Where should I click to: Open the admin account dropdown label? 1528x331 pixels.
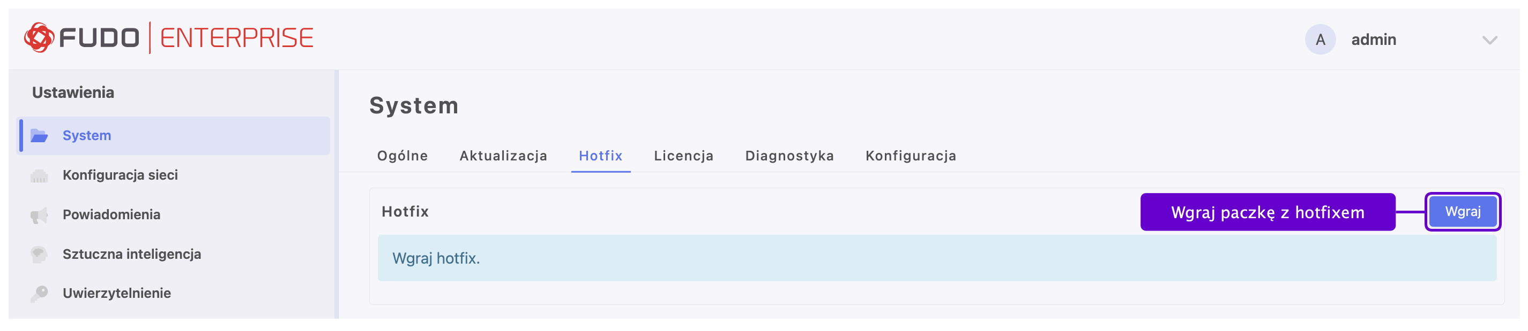tap(1373, 40)
